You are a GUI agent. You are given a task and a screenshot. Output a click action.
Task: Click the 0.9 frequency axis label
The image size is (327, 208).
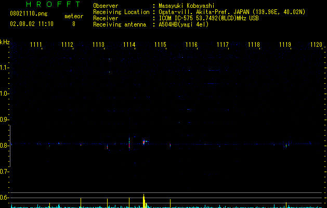click(4, 120)
